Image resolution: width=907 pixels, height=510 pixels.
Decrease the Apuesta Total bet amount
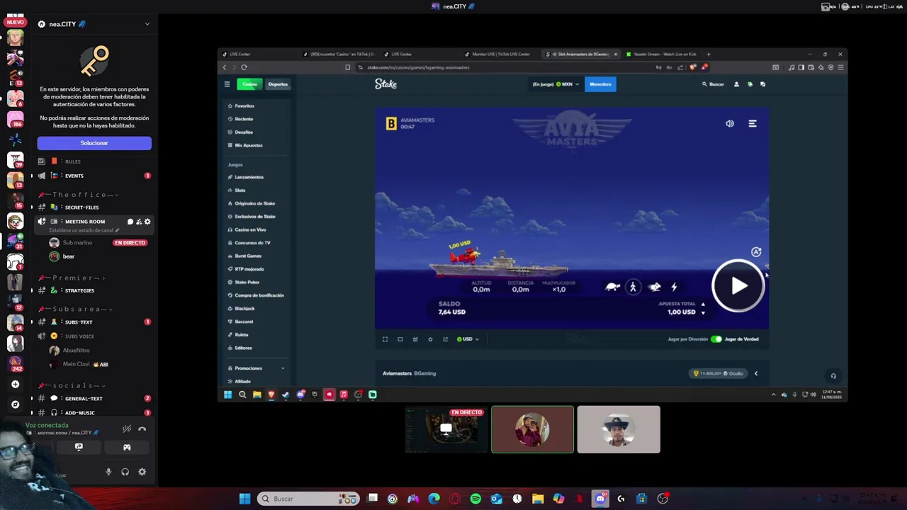click(703, 312)
